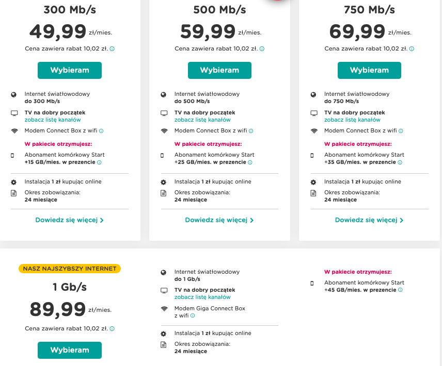
Task: Click info icon beside 300 Mb/s Modem Connect Box
Action: pos(101,131)
